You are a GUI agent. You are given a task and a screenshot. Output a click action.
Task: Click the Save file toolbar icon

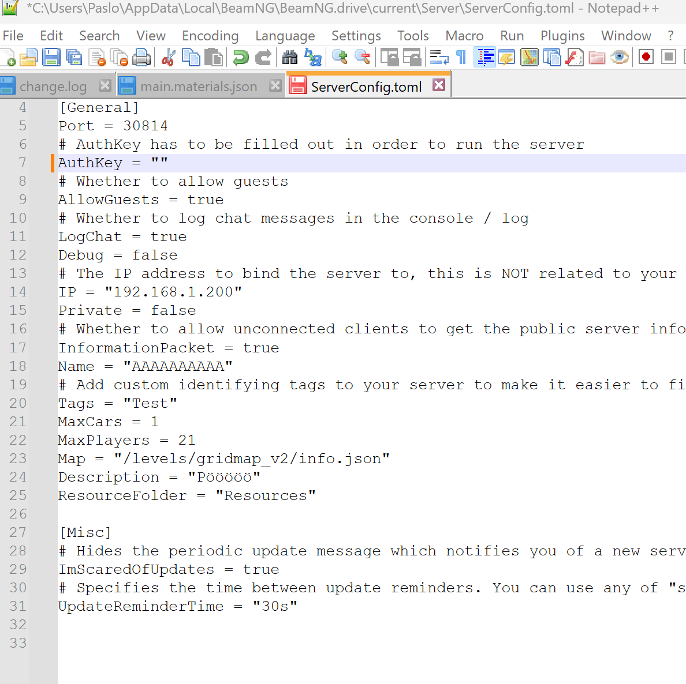click(x=51, y=58)
